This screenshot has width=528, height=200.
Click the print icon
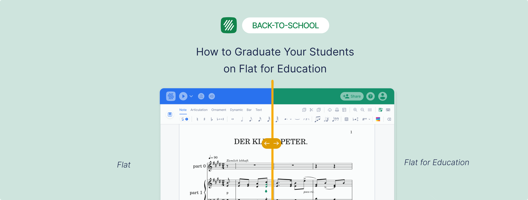(x=337, y=110)
